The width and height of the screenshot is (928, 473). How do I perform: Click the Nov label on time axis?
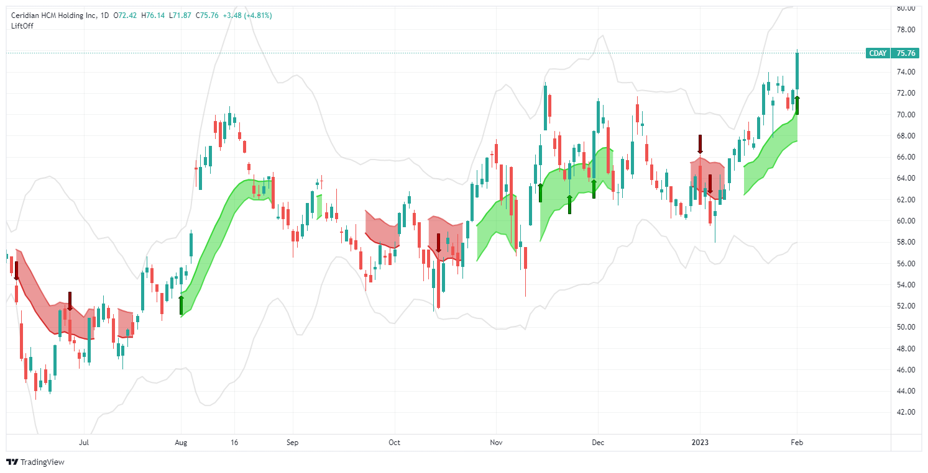pos(495,443)
